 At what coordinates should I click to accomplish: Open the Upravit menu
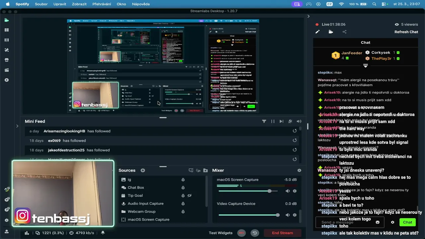[x=60, y=4]
